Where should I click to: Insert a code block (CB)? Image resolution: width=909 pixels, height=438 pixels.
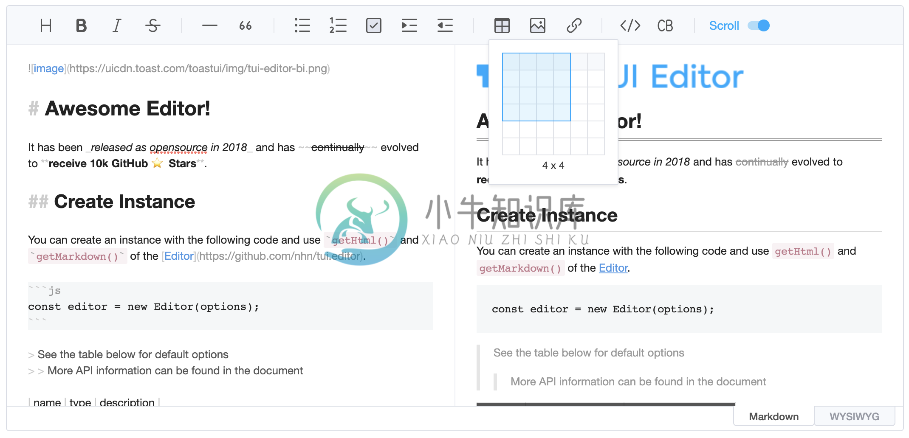coord(665,26)
